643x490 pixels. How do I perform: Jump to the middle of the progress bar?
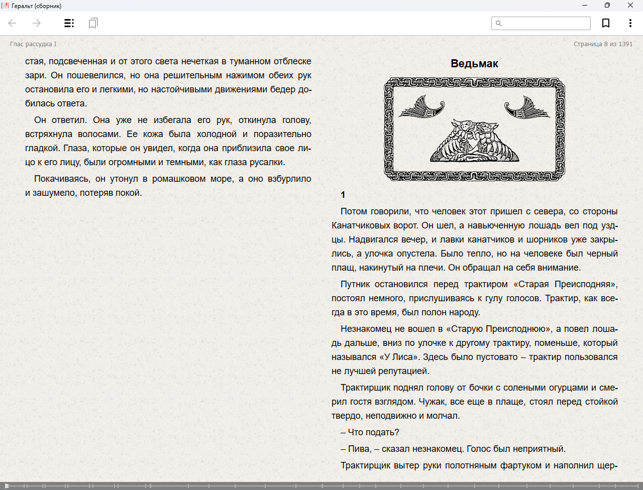pos(321,485)
